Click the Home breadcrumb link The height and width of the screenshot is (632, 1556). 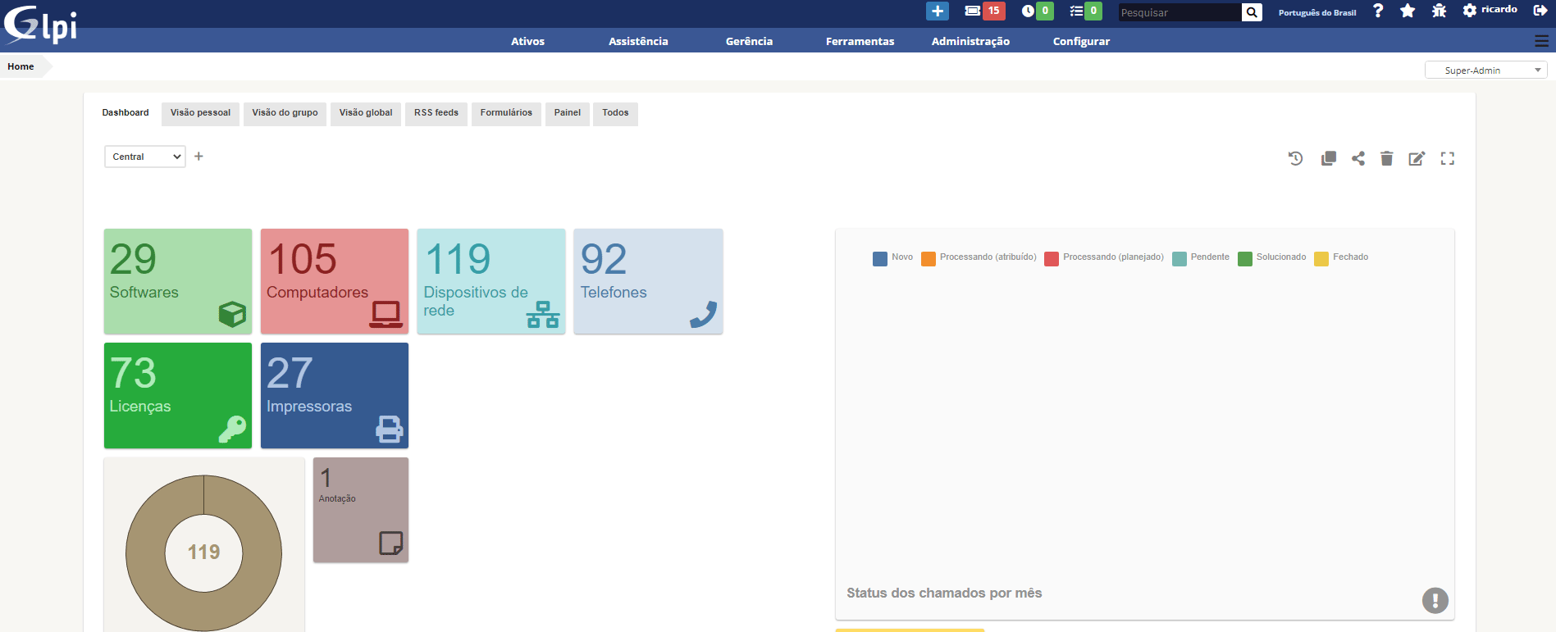click(x=21, y=66)
